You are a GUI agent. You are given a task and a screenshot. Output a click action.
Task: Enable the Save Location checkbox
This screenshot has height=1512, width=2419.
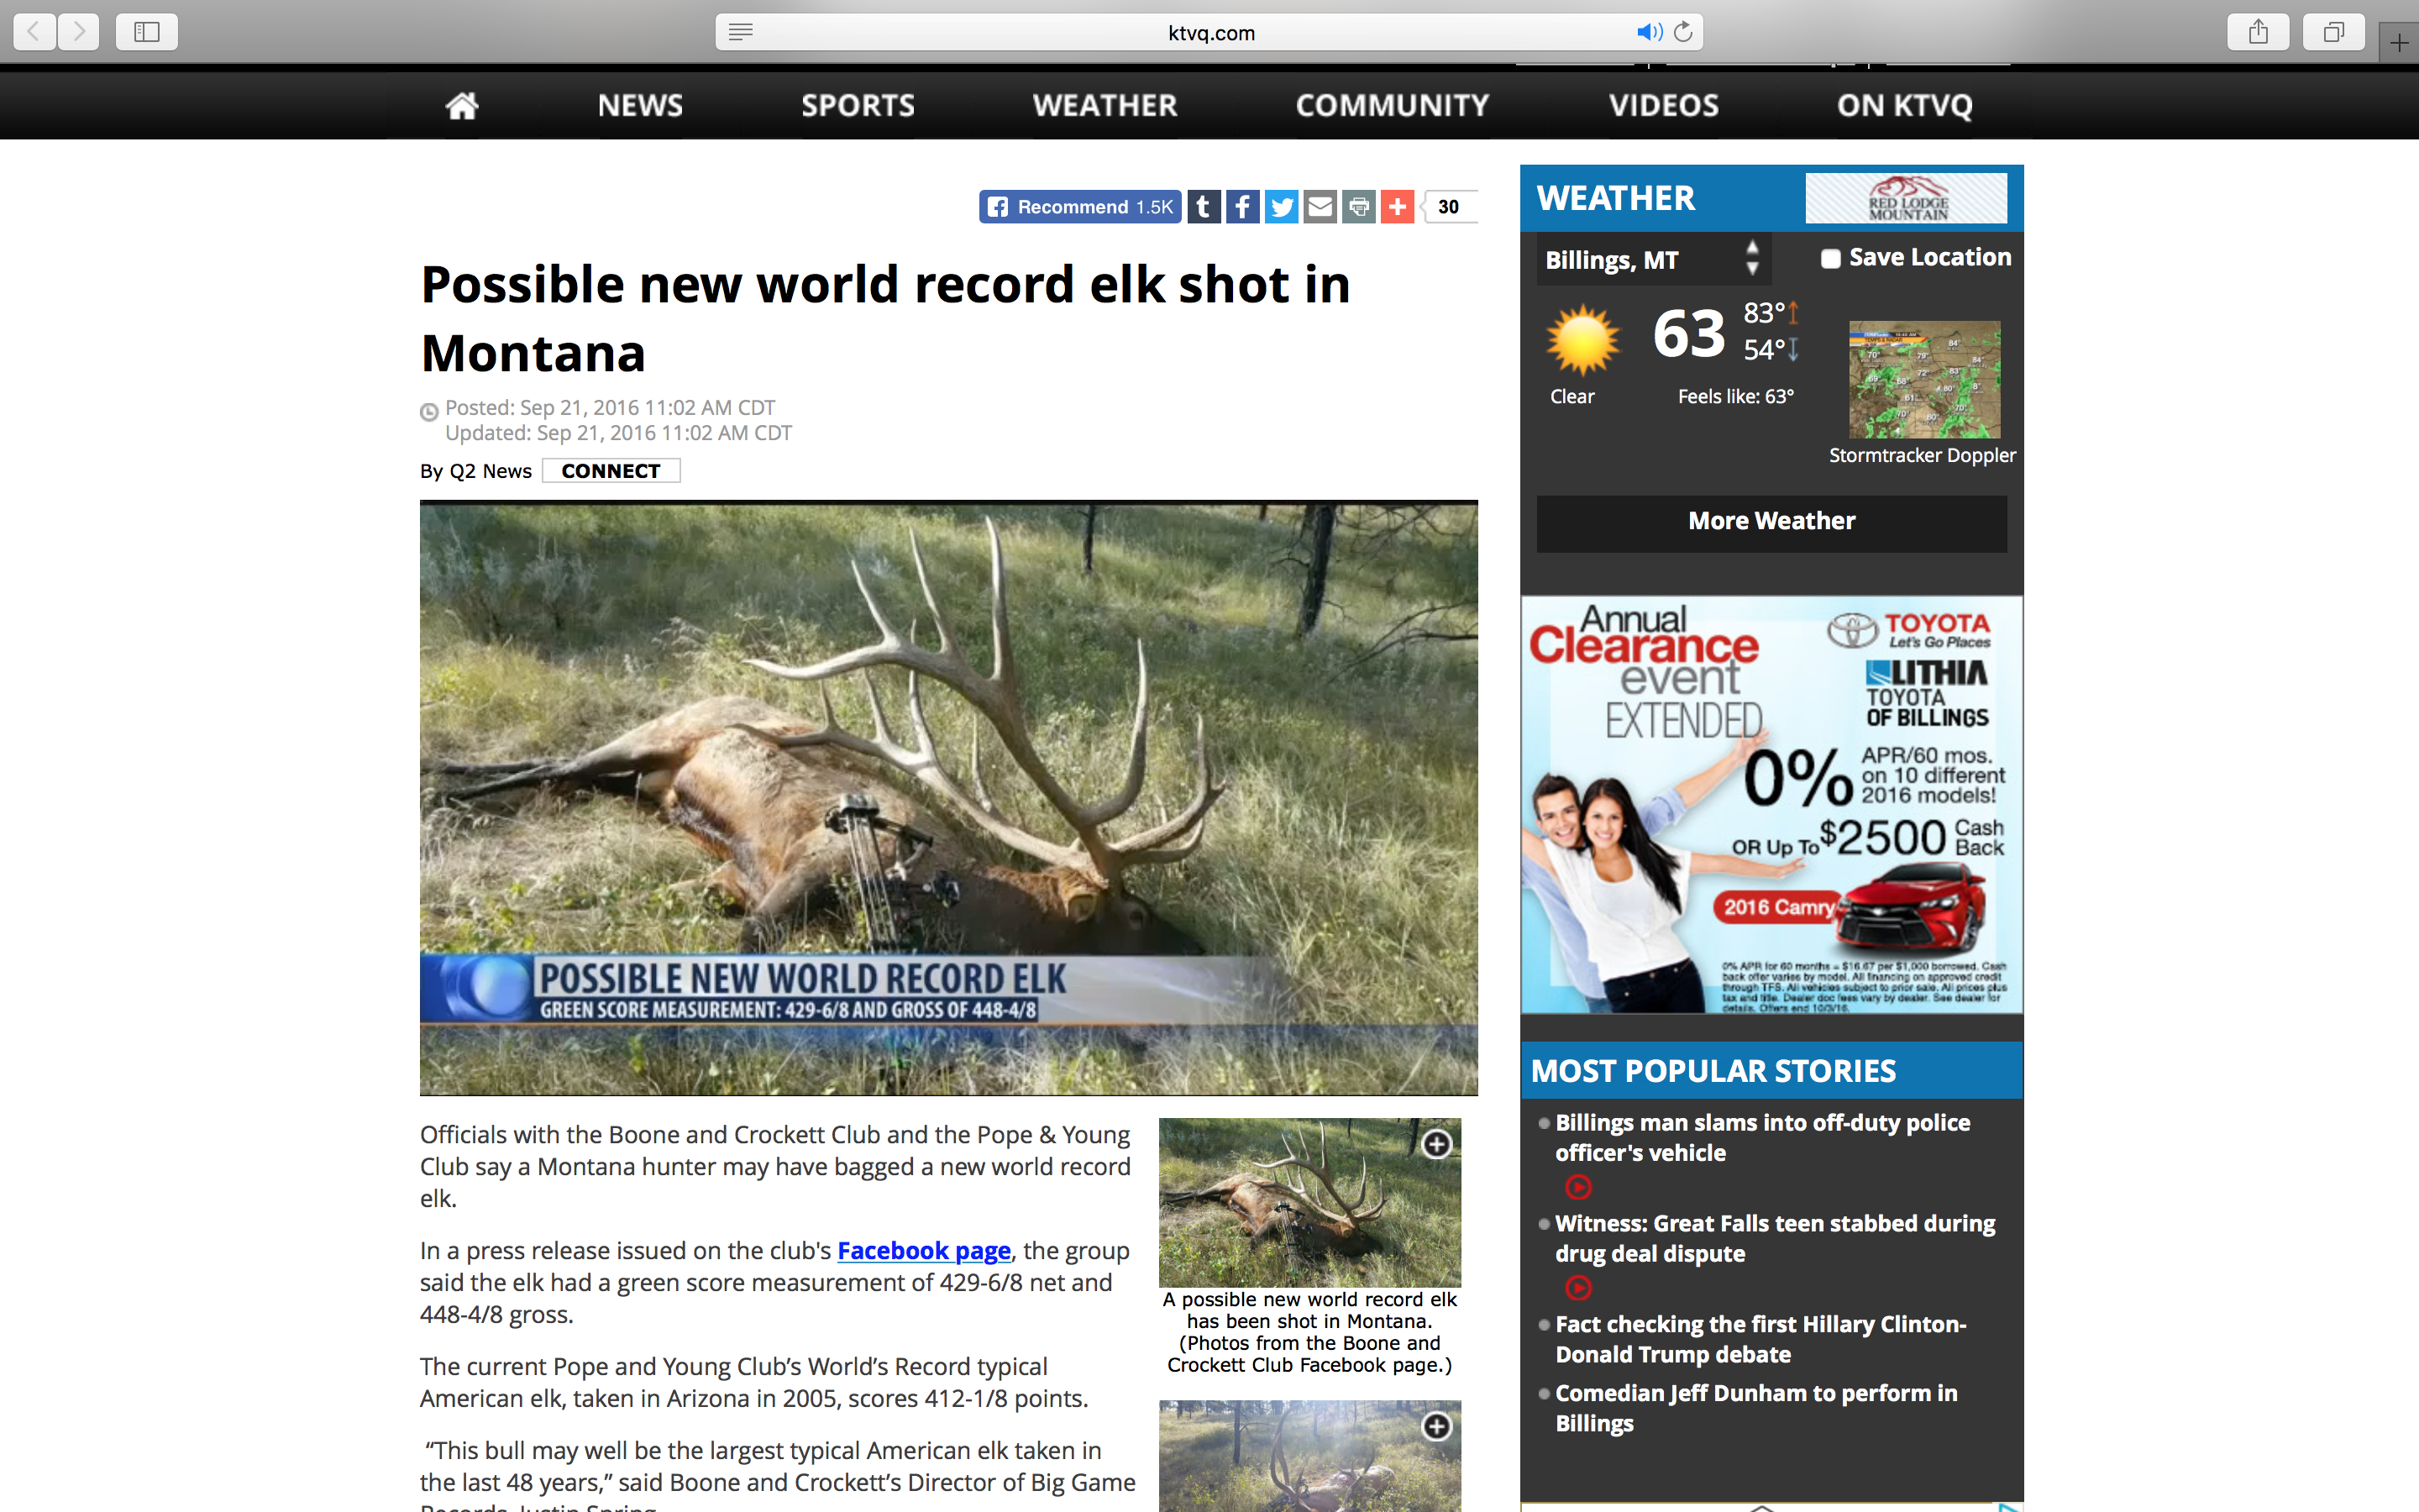click(x=1830, y=259)
